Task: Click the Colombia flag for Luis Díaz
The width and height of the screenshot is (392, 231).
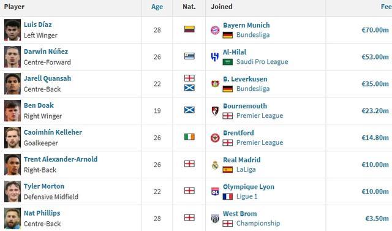Action: click(189, 29)
